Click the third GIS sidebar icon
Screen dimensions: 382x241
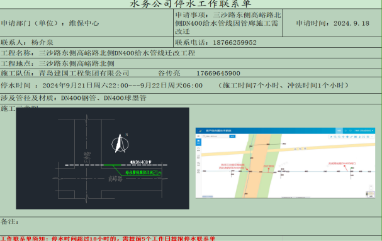point(199,157)
